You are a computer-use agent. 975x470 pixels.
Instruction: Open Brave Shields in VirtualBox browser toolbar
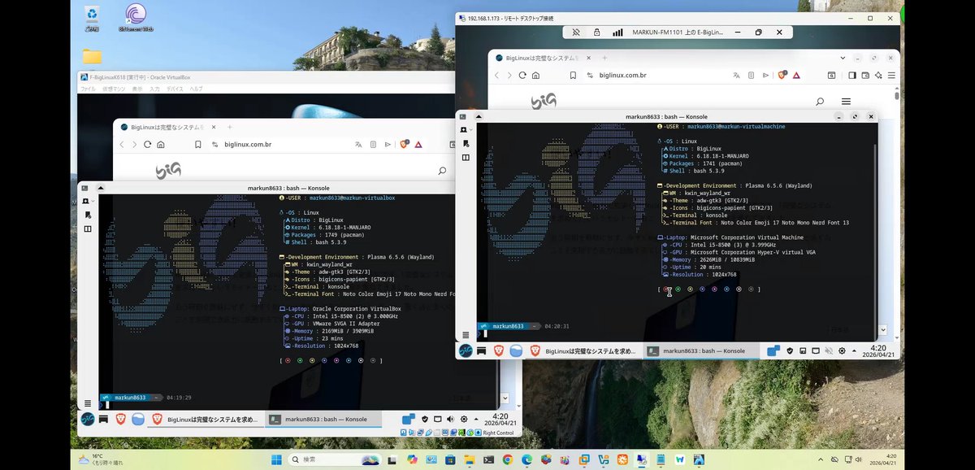tap(404, 144)
